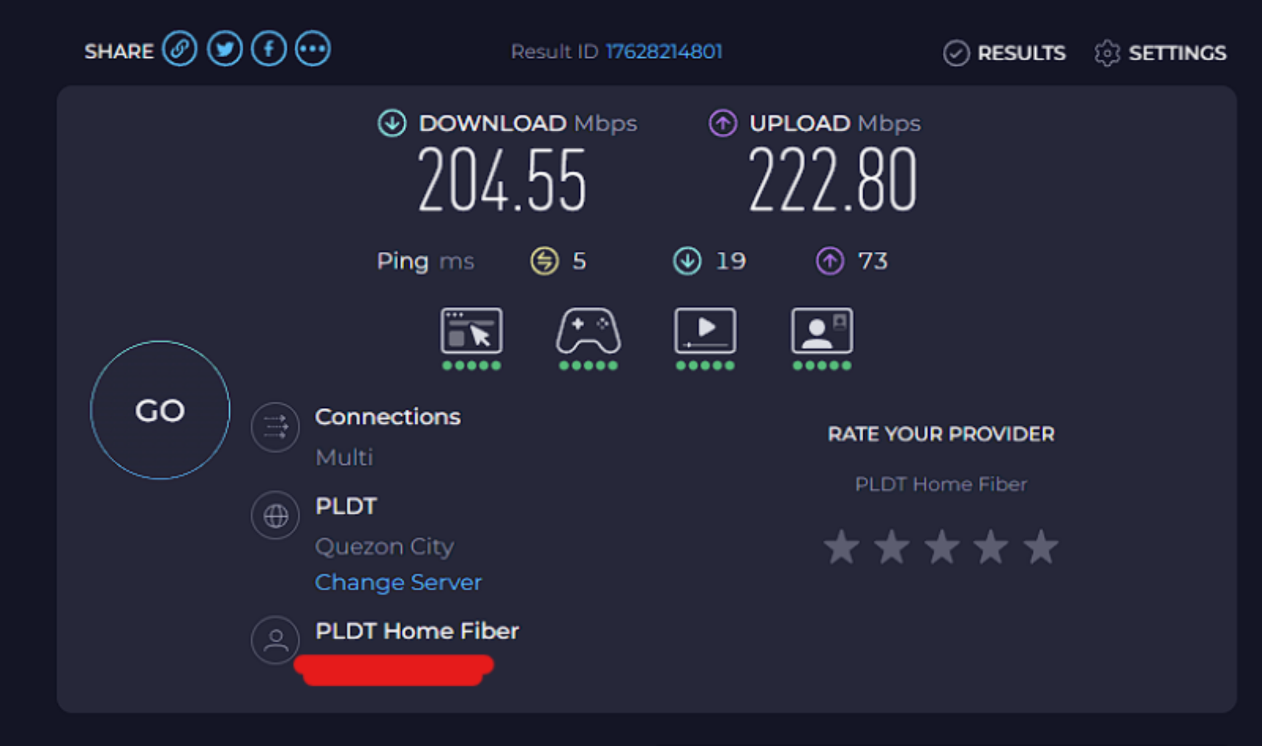The width and height of the screenshot is (1262, 746).
Task: Share result on Facebook
Action: coord(269,49)
